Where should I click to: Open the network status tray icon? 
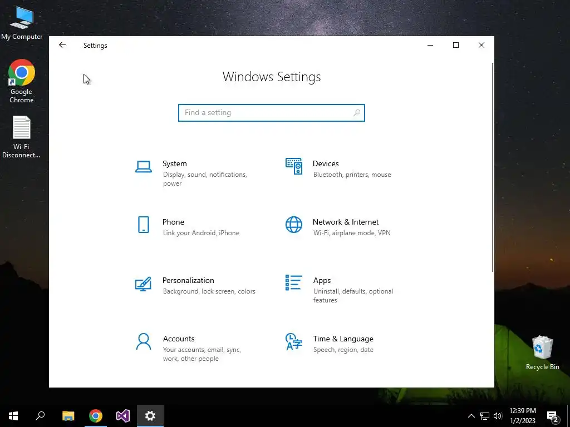[485, 416]
